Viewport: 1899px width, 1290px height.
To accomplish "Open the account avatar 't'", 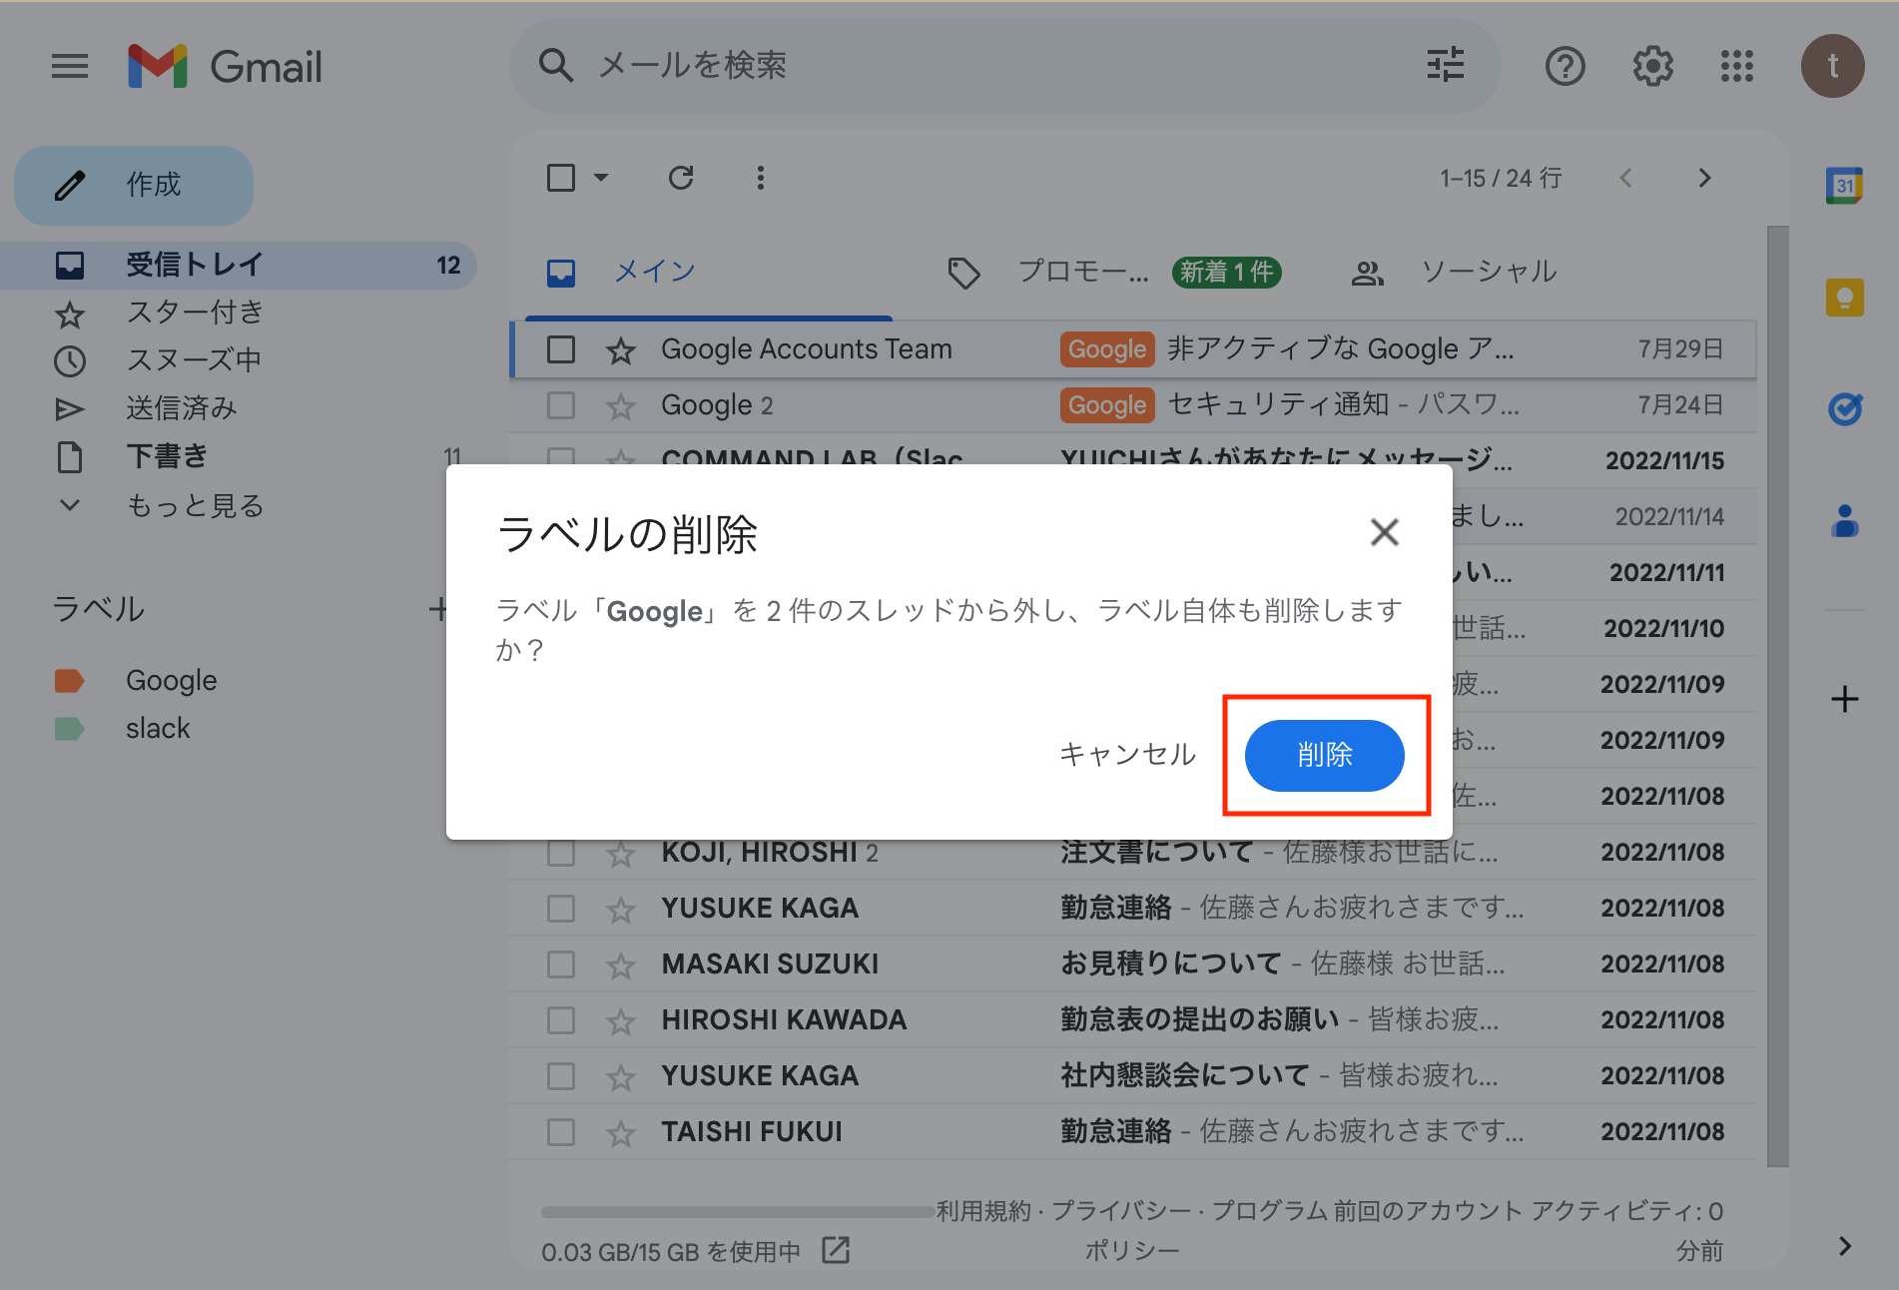I will pos(1832,67).
